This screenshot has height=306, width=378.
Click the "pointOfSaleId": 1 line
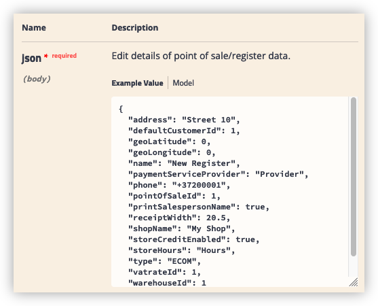pos(174,196)
